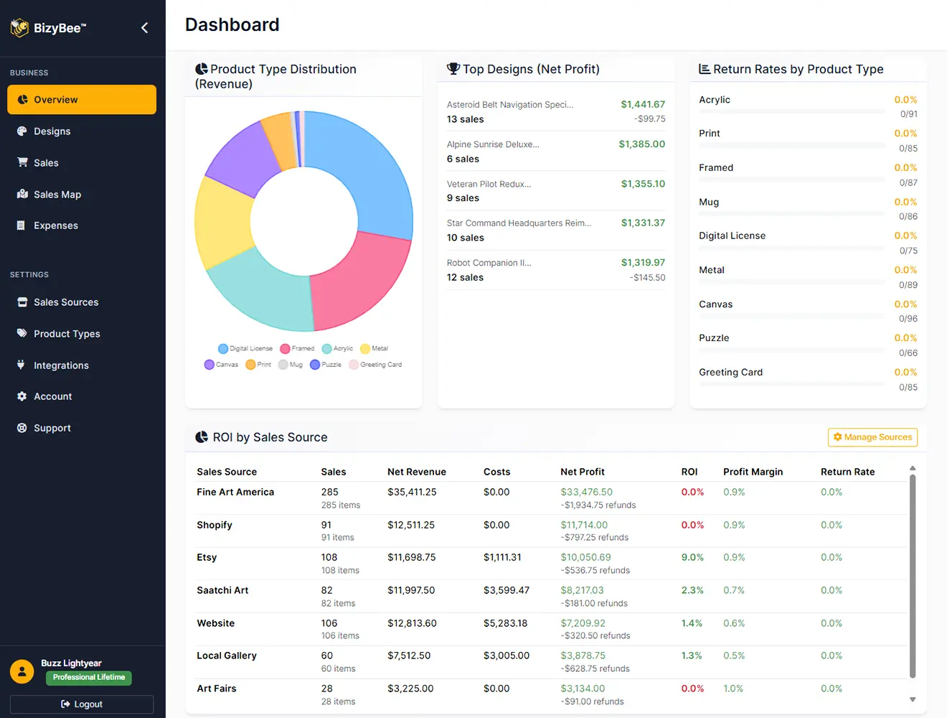Image resolution: width=947 pixels, height=718 pixels.
Task: Open Integrations via the plug icon
Action: point(22,365)
